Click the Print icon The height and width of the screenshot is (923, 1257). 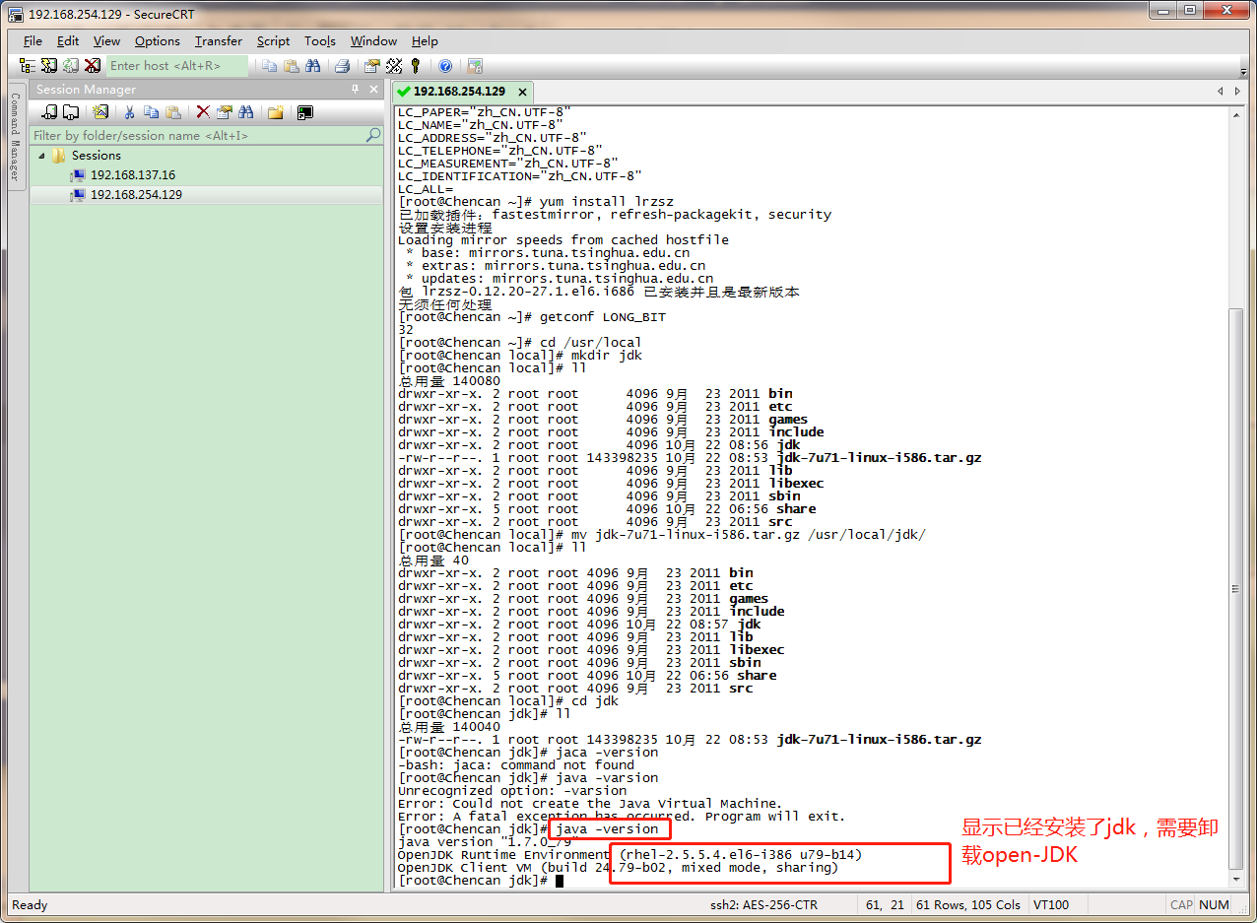pos(342,66)
